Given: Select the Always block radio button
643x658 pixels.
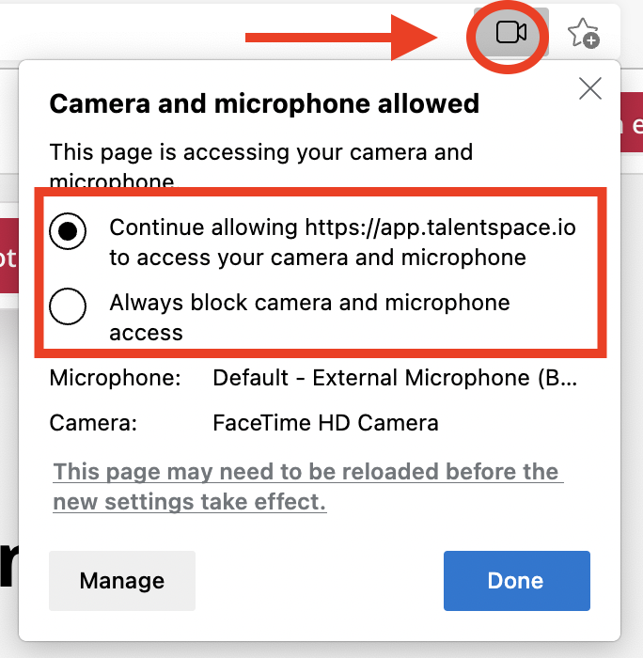Looking at the screenshot, I should click(68, 305).
